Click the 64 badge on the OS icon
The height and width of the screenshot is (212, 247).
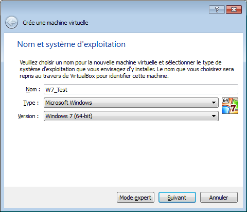225,101
